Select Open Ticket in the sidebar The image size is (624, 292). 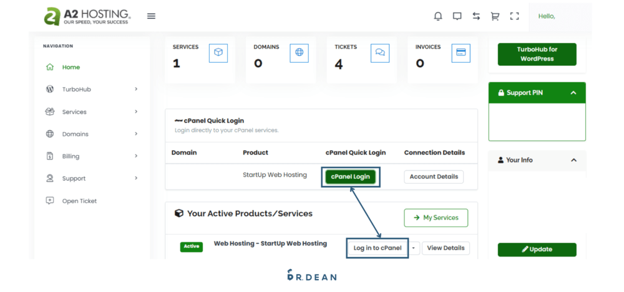pyautogui.click(x=79, y=201)
